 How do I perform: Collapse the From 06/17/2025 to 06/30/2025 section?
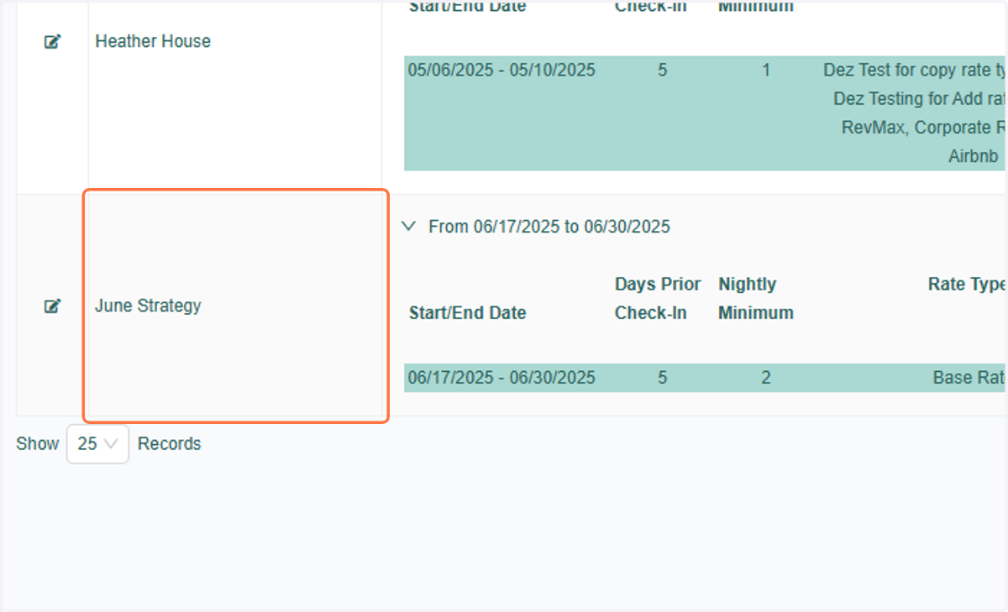click(409, 226)
